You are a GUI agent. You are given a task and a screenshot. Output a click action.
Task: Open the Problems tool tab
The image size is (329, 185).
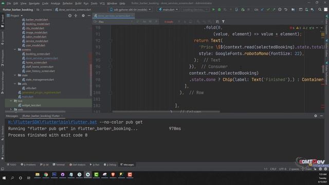28,164
